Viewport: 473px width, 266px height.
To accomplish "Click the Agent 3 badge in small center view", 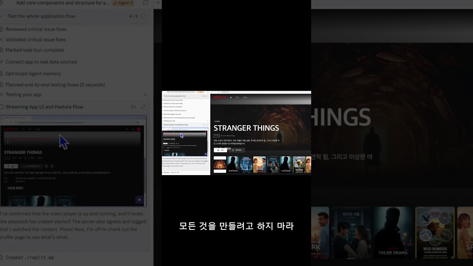I will tap(201, 92).
